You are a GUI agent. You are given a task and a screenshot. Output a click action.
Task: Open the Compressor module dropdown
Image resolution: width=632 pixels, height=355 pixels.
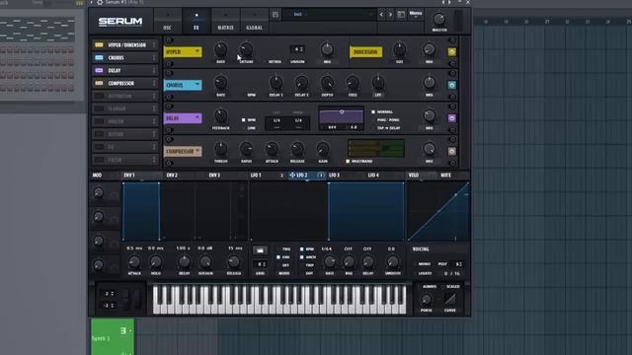[x=197, y=151]
